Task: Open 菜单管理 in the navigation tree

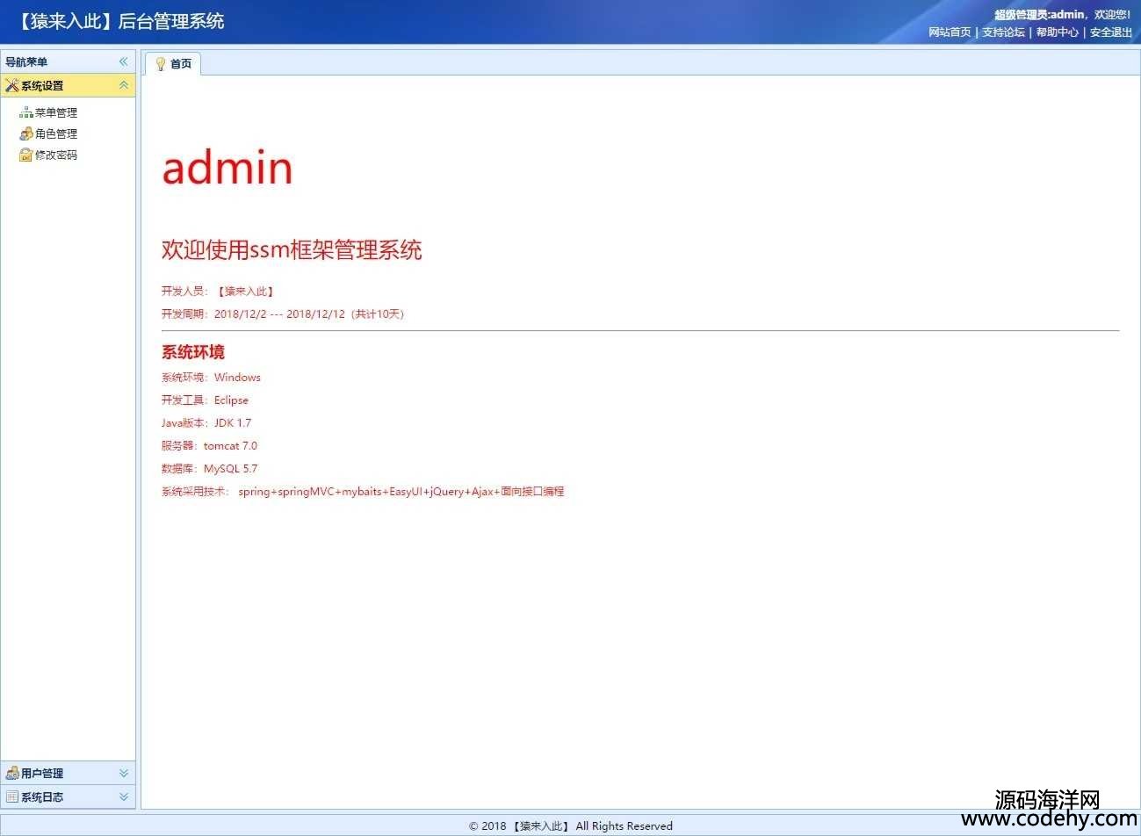Action: 56,112
